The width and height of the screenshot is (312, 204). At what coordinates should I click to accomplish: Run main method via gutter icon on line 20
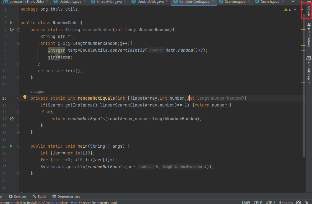(x=11, y=146)
